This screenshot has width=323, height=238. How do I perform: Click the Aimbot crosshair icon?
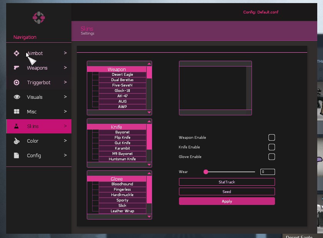point(17,53)
